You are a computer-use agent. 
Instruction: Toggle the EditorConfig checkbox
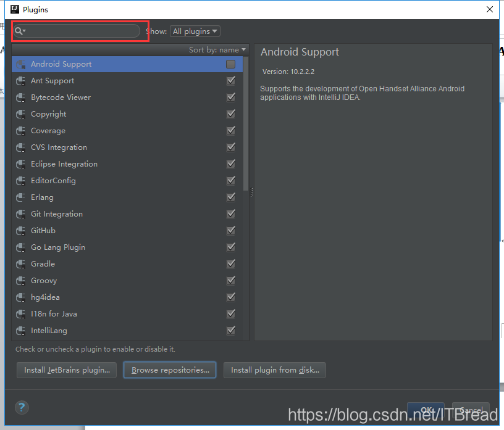[x=231, y=181]
